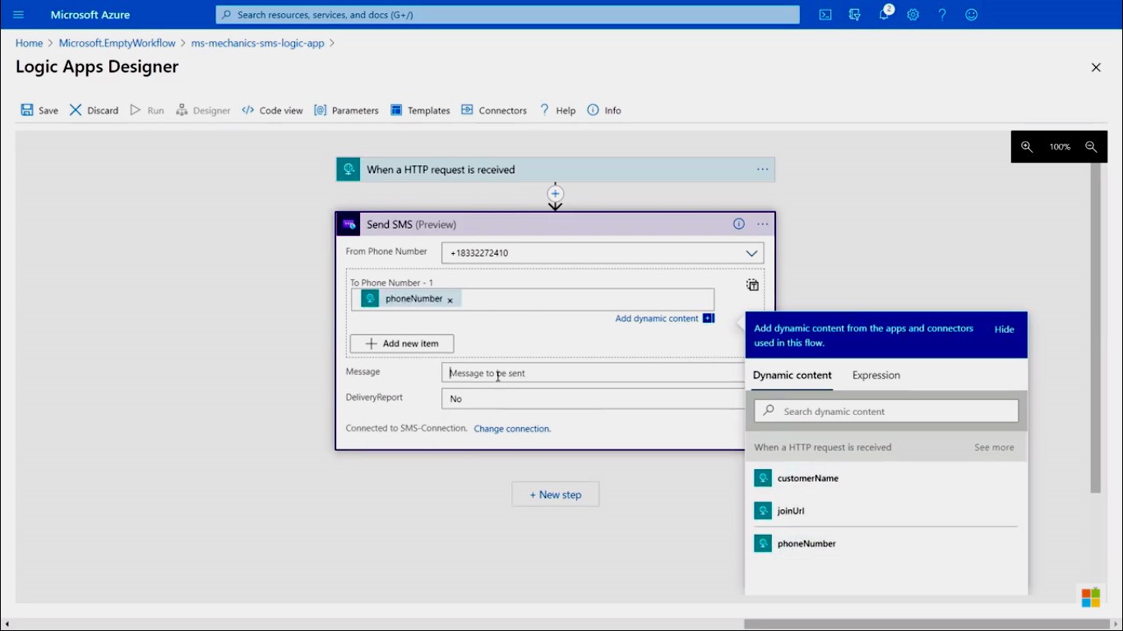This screenshot has width=1123, height=631.
Task: Insert a step using the plus connector
Action: click(556, 194)
